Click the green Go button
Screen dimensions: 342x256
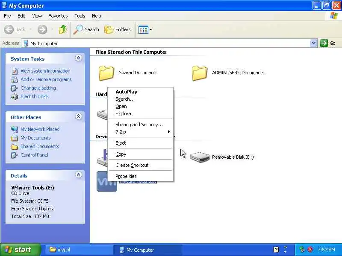pos(328,43)
